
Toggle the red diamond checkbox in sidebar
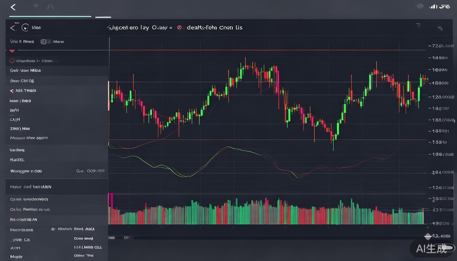pos(12,61)
